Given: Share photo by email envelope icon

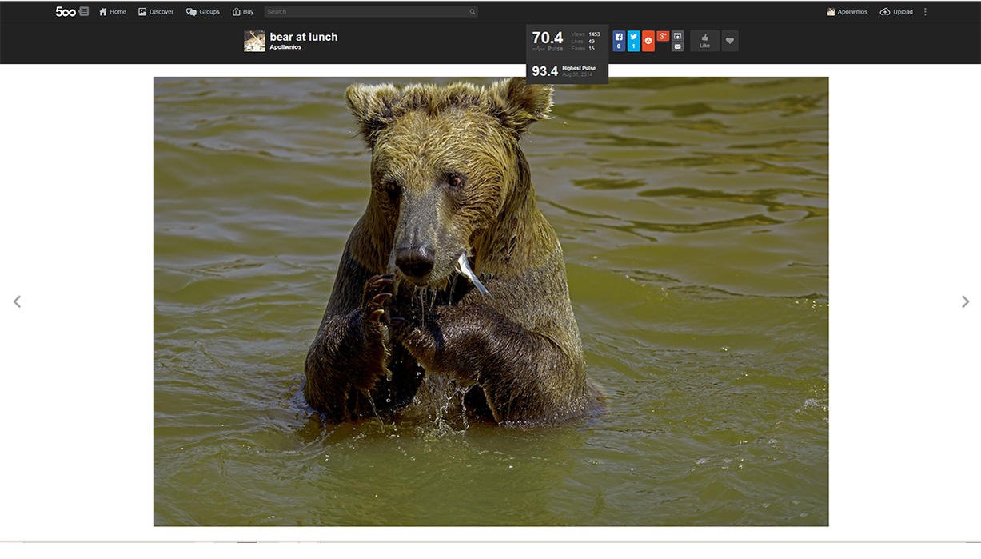Looking at the screenshot, I should [x=678, y=46].
